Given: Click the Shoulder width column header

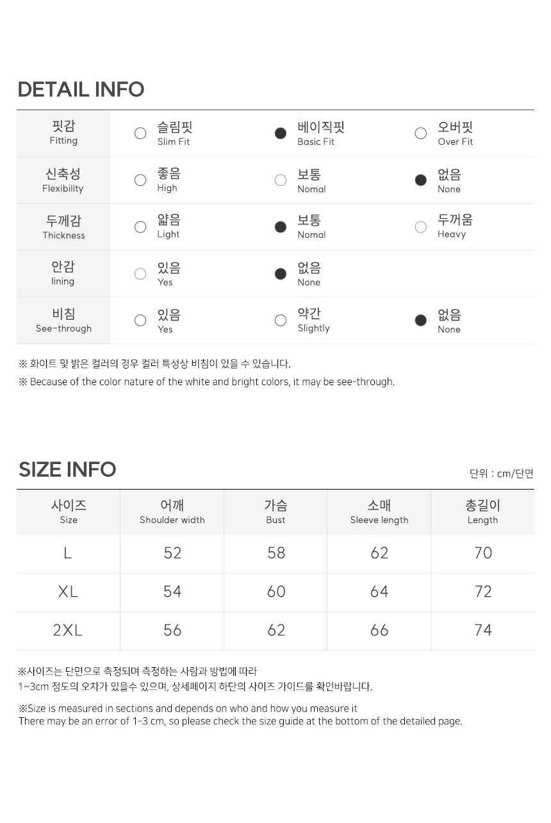Looking at the screenshot, I should [172, 512].
